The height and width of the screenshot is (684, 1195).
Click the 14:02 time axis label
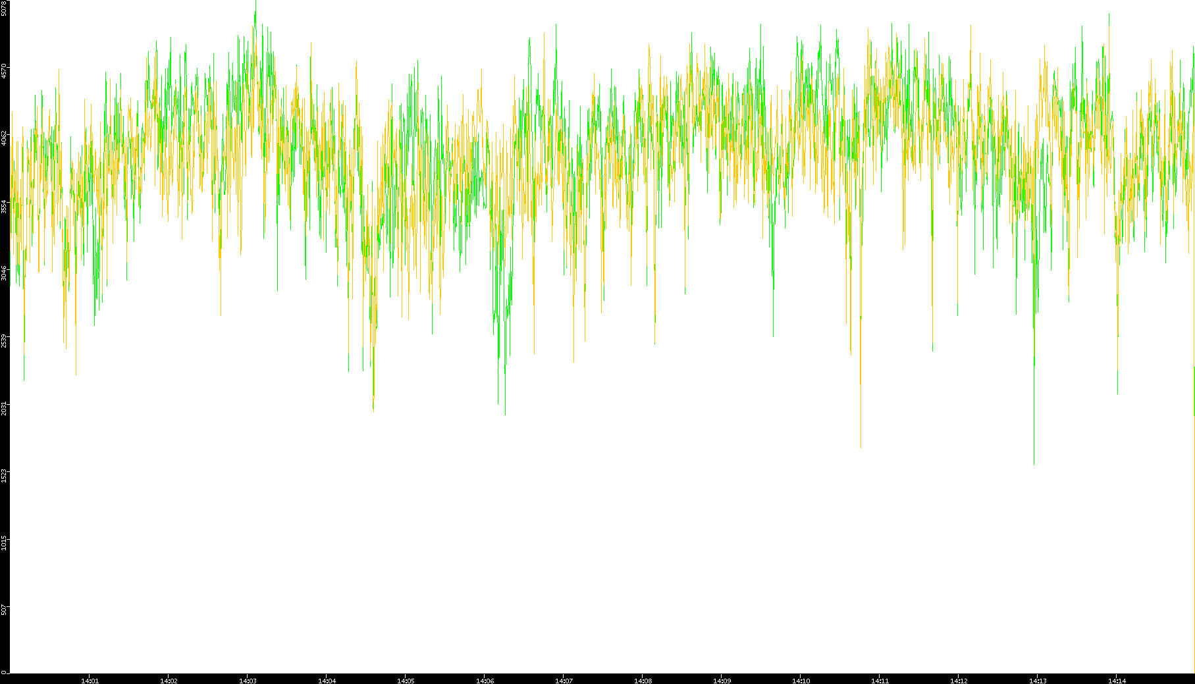pos(169,681)
